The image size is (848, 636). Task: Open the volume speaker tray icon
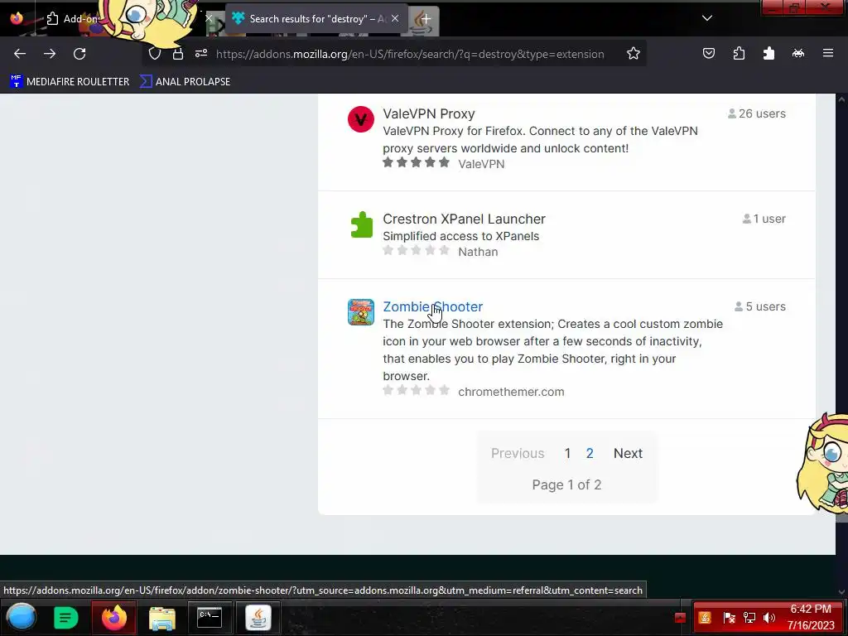[x=769, y=618]
